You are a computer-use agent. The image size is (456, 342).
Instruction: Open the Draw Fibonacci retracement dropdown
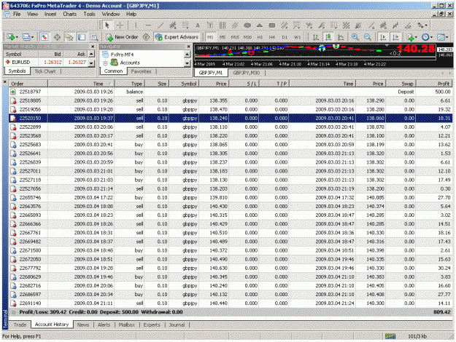(x=185, y=25)
